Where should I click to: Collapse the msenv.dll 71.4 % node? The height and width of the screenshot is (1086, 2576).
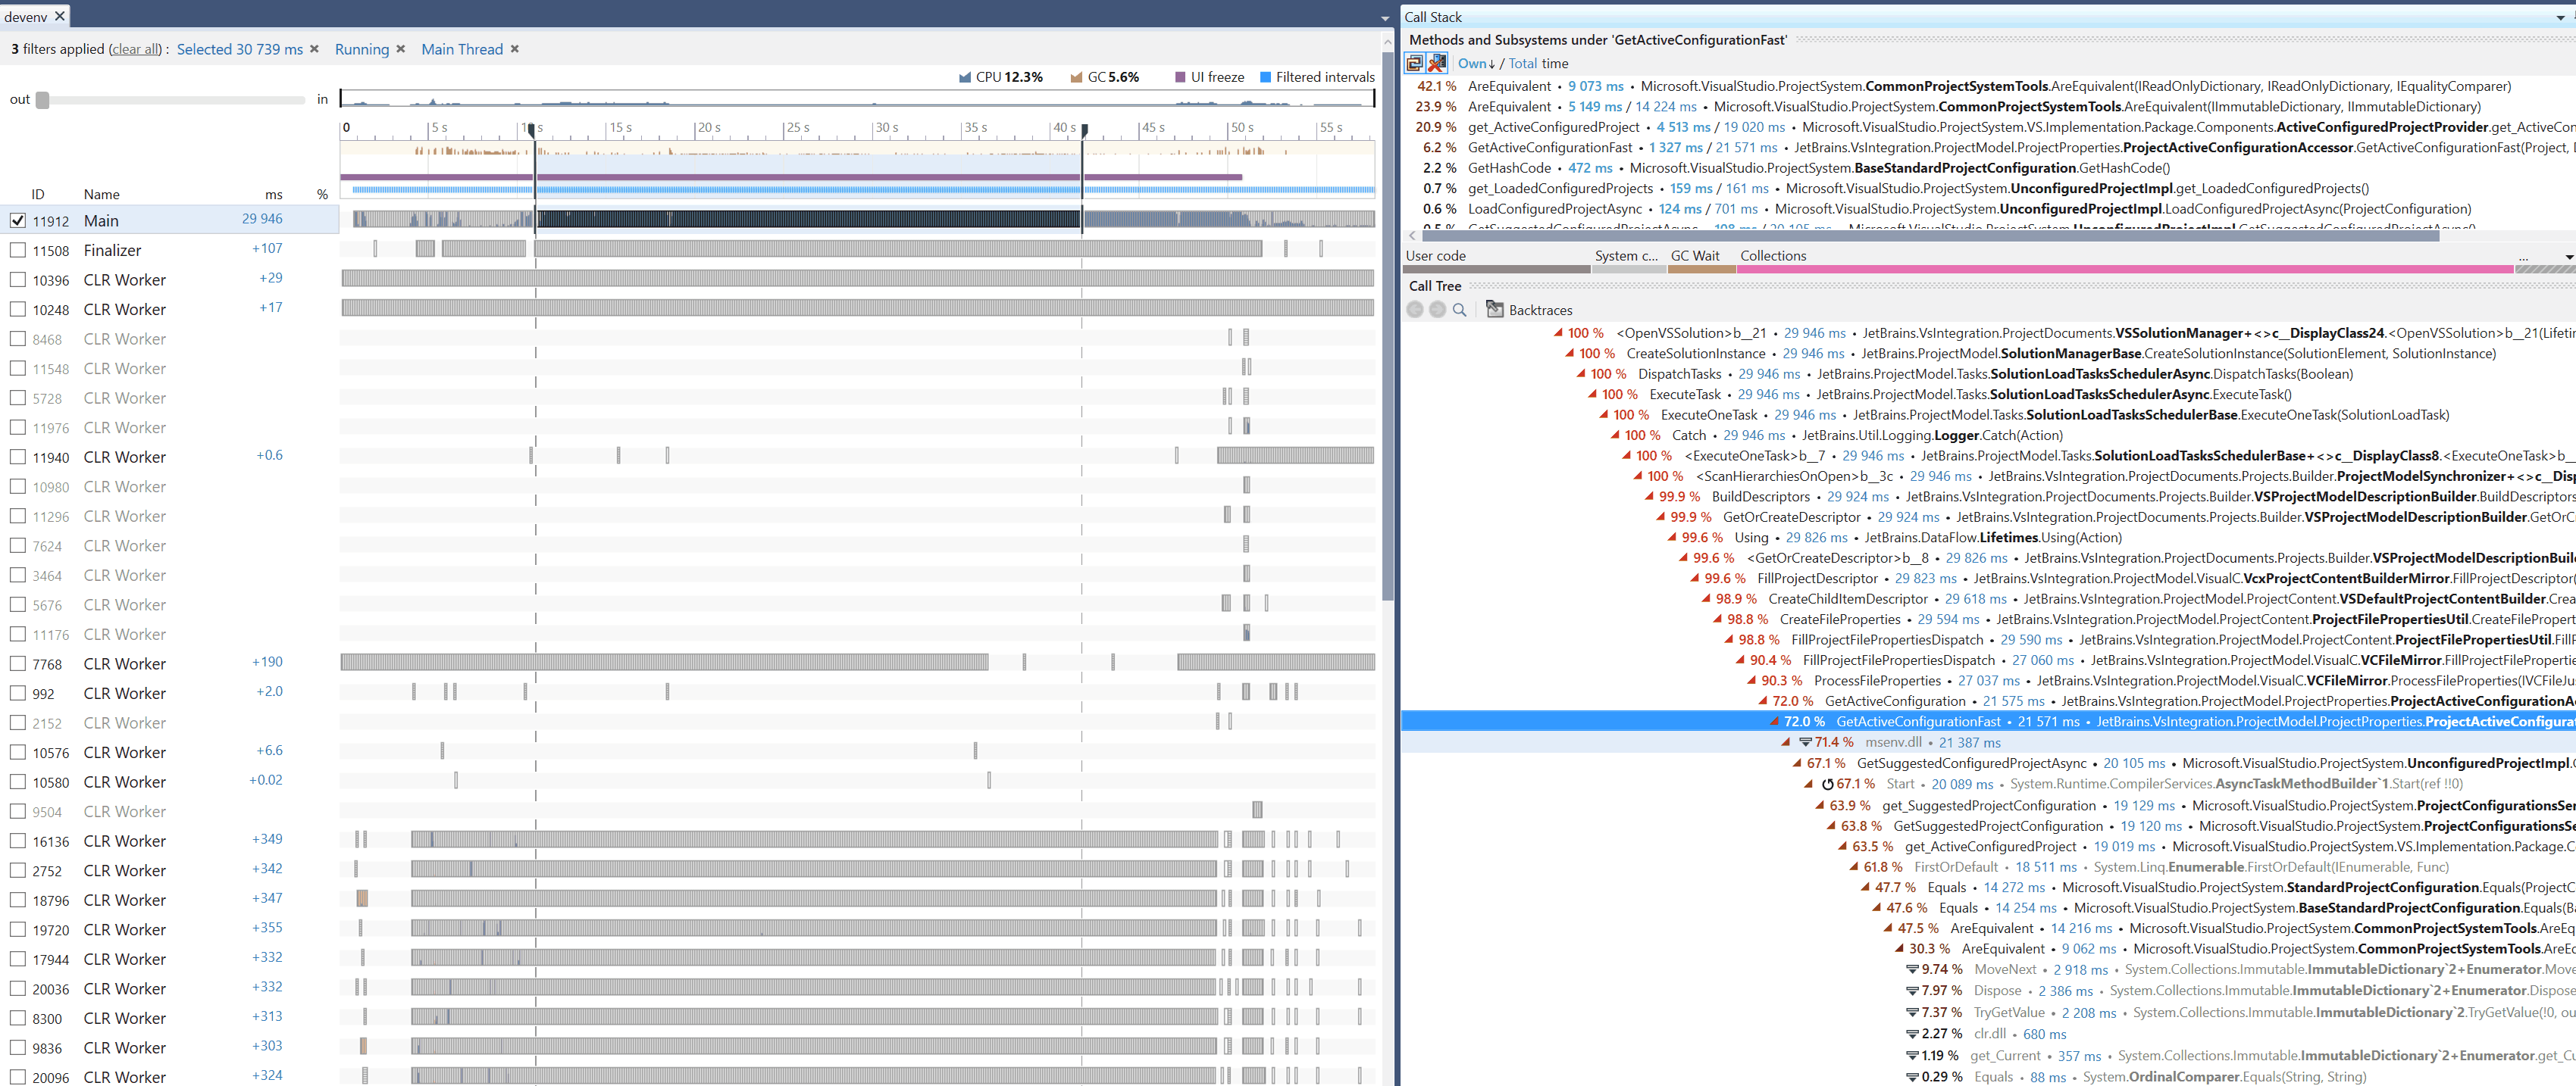pyautogui.click(x=1785, y=742)
